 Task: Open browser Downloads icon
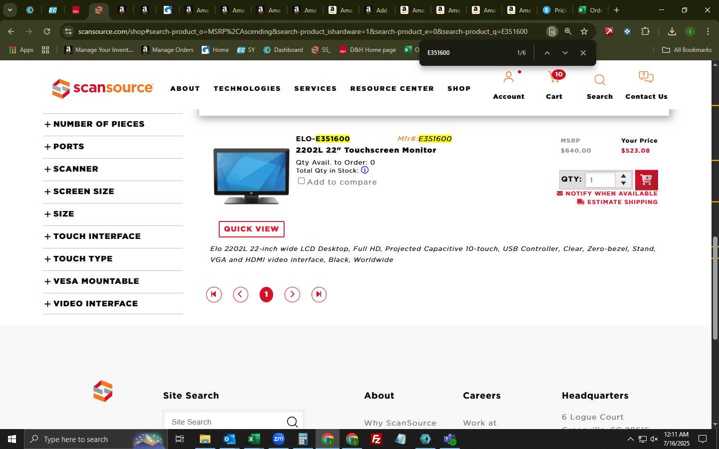[x=672, y=31]
